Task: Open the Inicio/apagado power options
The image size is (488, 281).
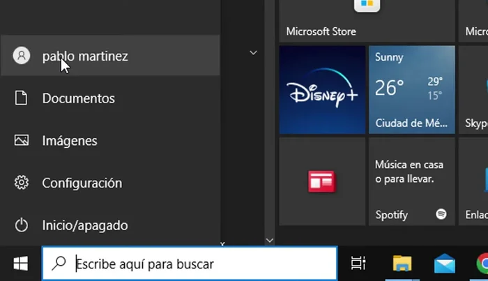Action: click(110, 225)
